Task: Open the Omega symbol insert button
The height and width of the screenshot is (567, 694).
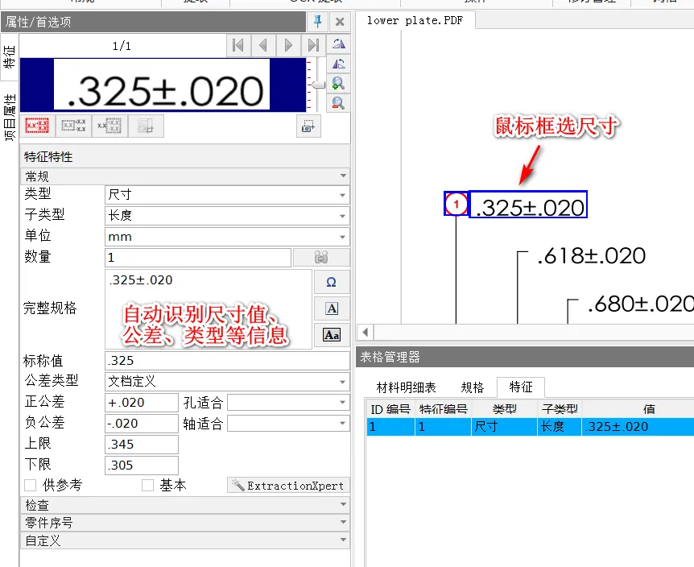Action: (x=332, y=282)
